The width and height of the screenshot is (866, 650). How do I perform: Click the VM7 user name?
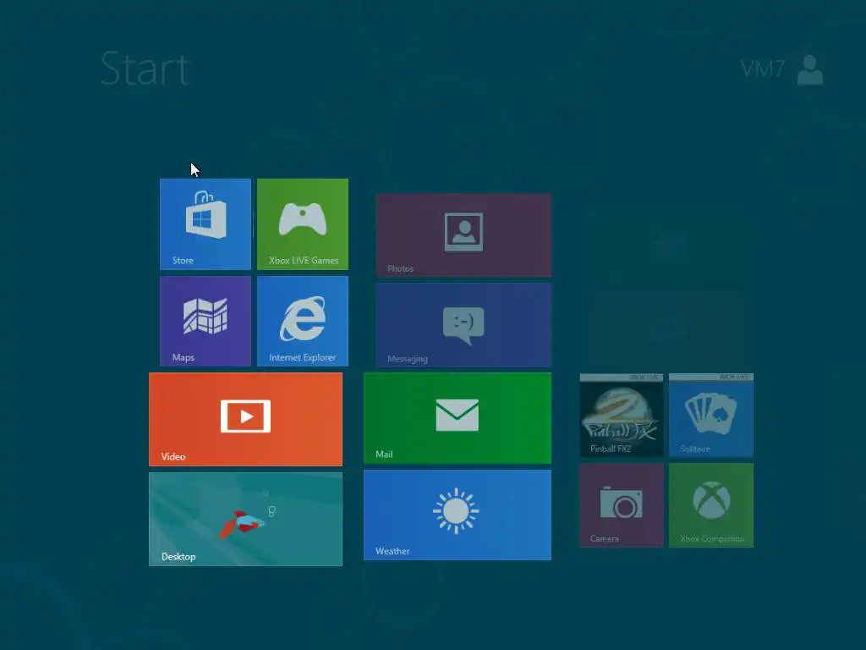(x=763, y=69)
